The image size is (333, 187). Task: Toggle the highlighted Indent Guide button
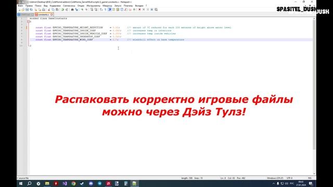[x=109, y=9]
